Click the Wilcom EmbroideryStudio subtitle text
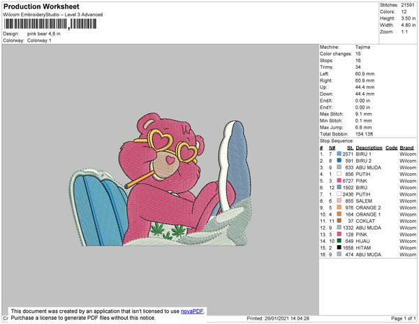The image size is (419, 324). [53, 15]
